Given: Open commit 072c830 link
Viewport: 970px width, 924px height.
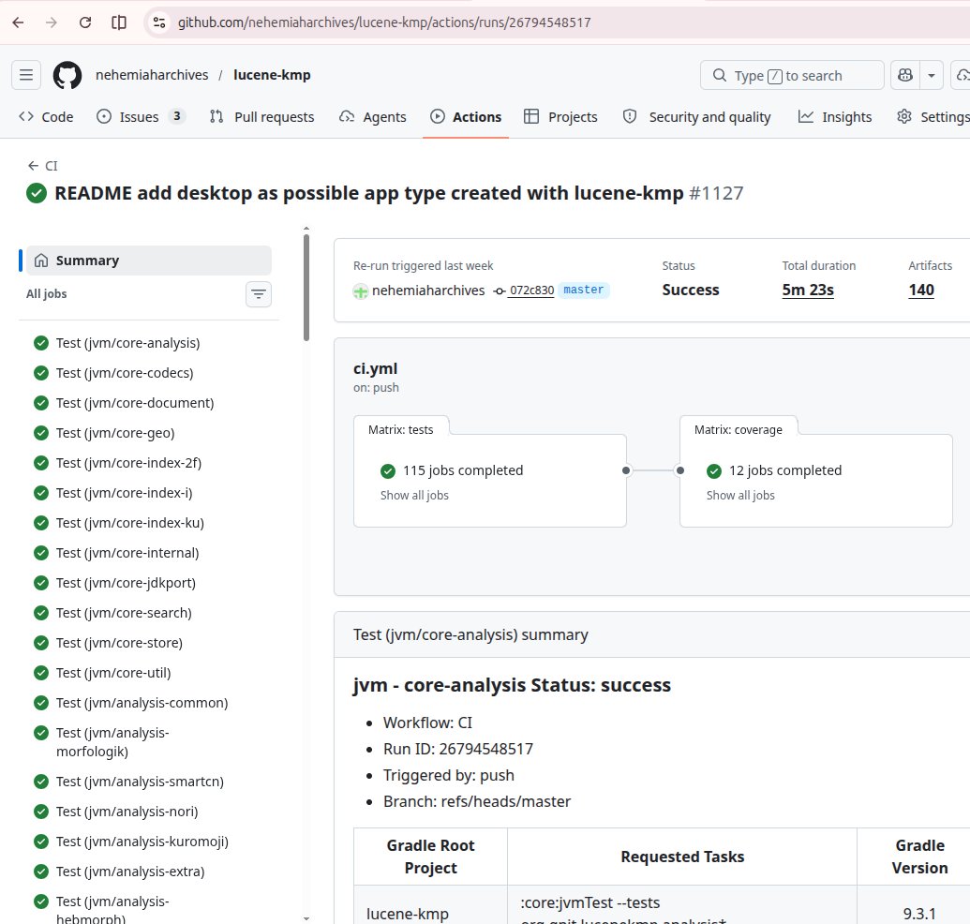Looking at the screenshot, I should tap(530, 291).
